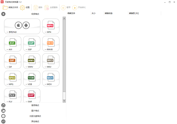This screenshot has width=177, height=124.
Task: Open the 转换文件夹 output folder
Action: 10,7
